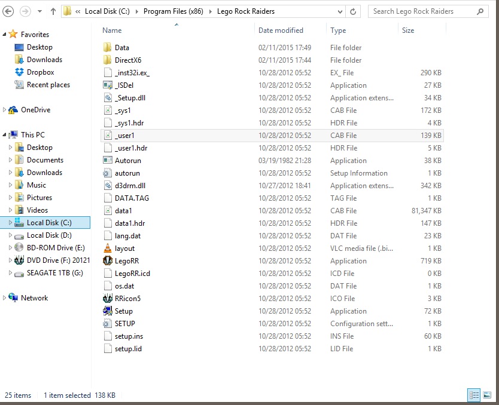Switch to large icons view button
This screenshot has height=405, width=499.
(487, 395)
